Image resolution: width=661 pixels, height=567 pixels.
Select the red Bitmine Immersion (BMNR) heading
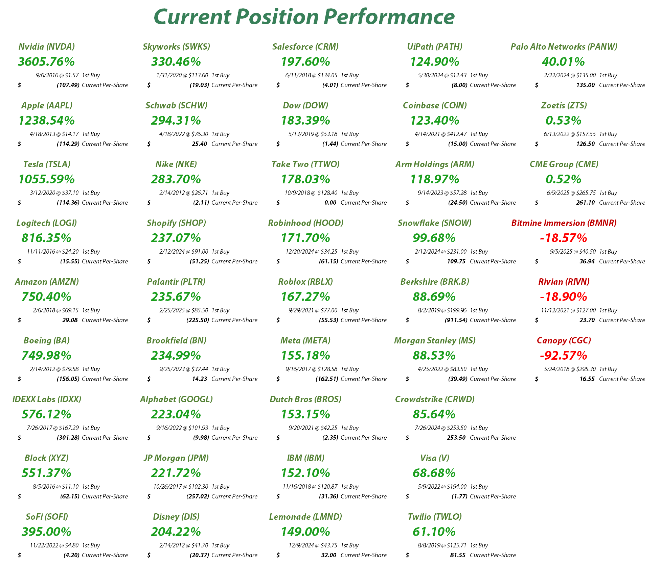564,223
